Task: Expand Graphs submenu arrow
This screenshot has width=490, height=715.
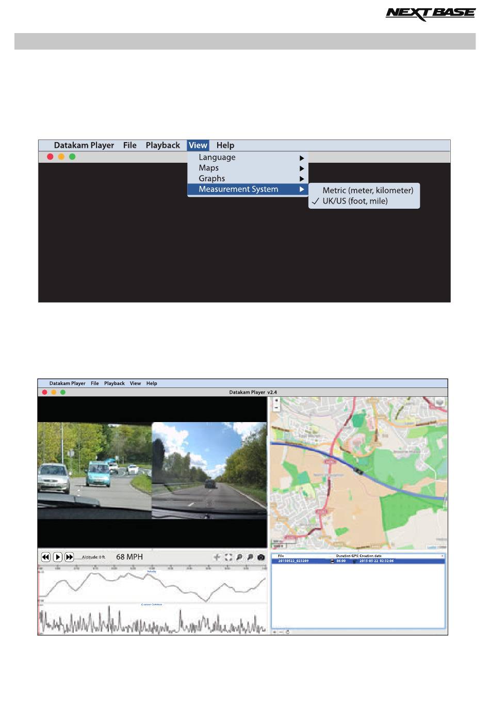Action: [302, 179]
